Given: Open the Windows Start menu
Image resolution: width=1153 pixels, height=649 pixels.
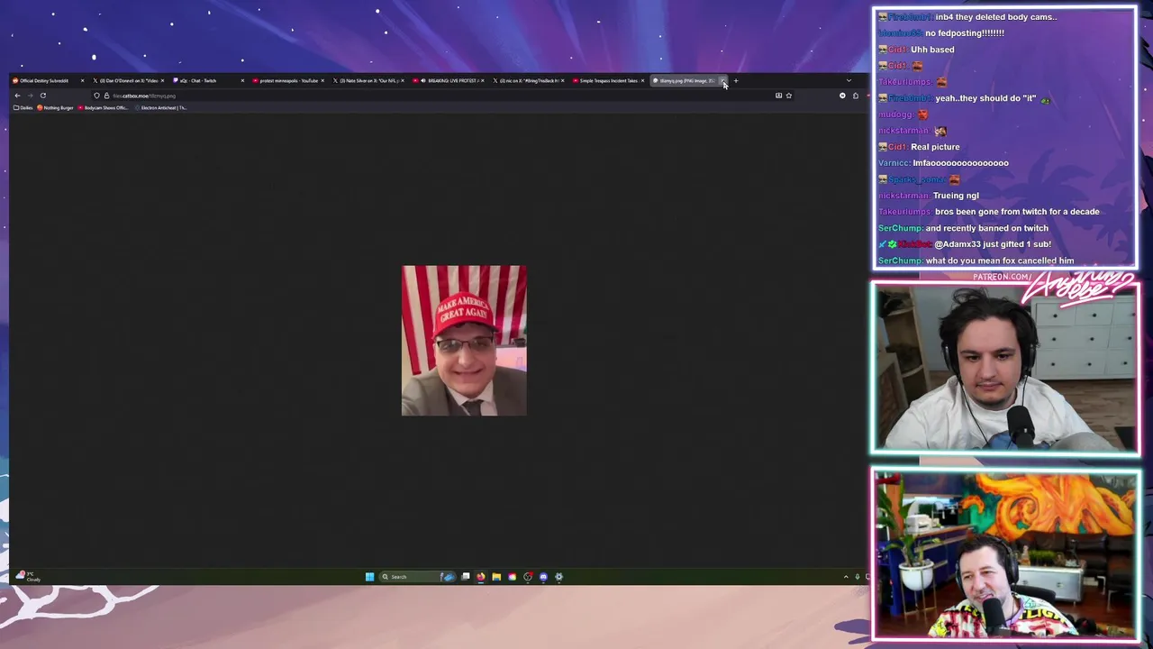Looking at the screenshot, I should pos(369,577).
